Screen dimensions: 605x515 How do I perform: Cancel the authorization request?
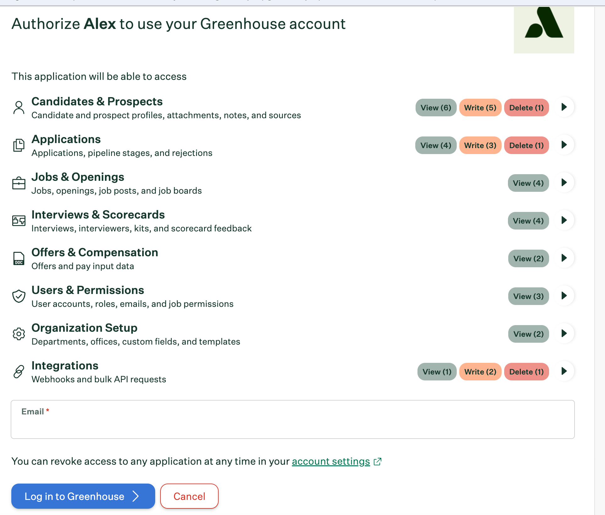[189, 496]
